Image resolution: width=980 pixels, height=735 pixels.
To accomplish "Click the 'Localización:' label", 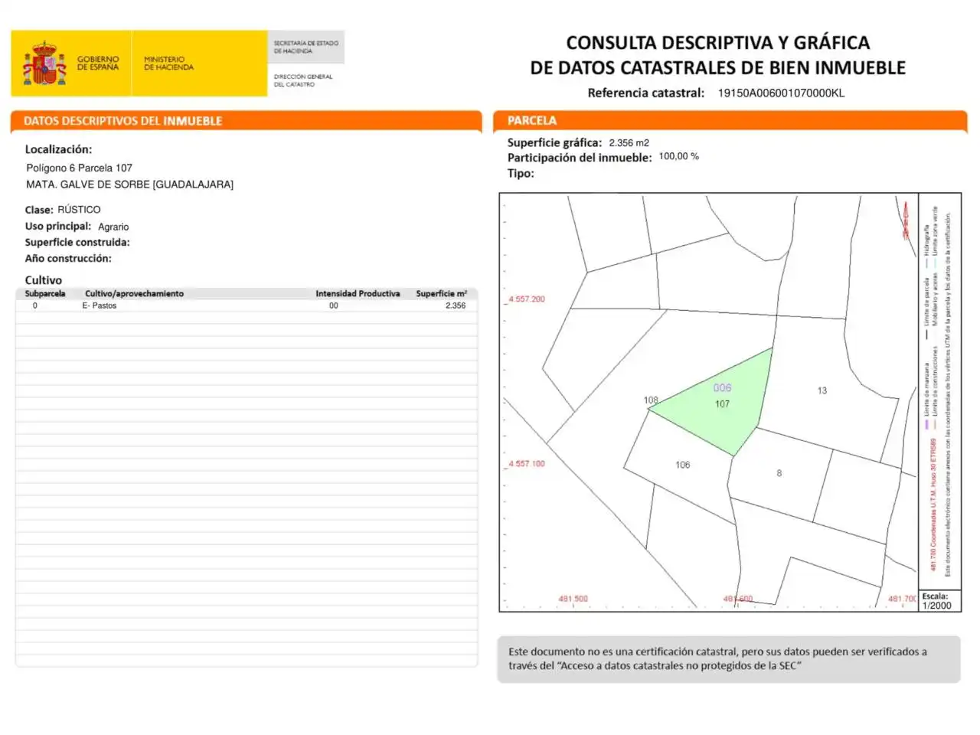I will (58, 149).
